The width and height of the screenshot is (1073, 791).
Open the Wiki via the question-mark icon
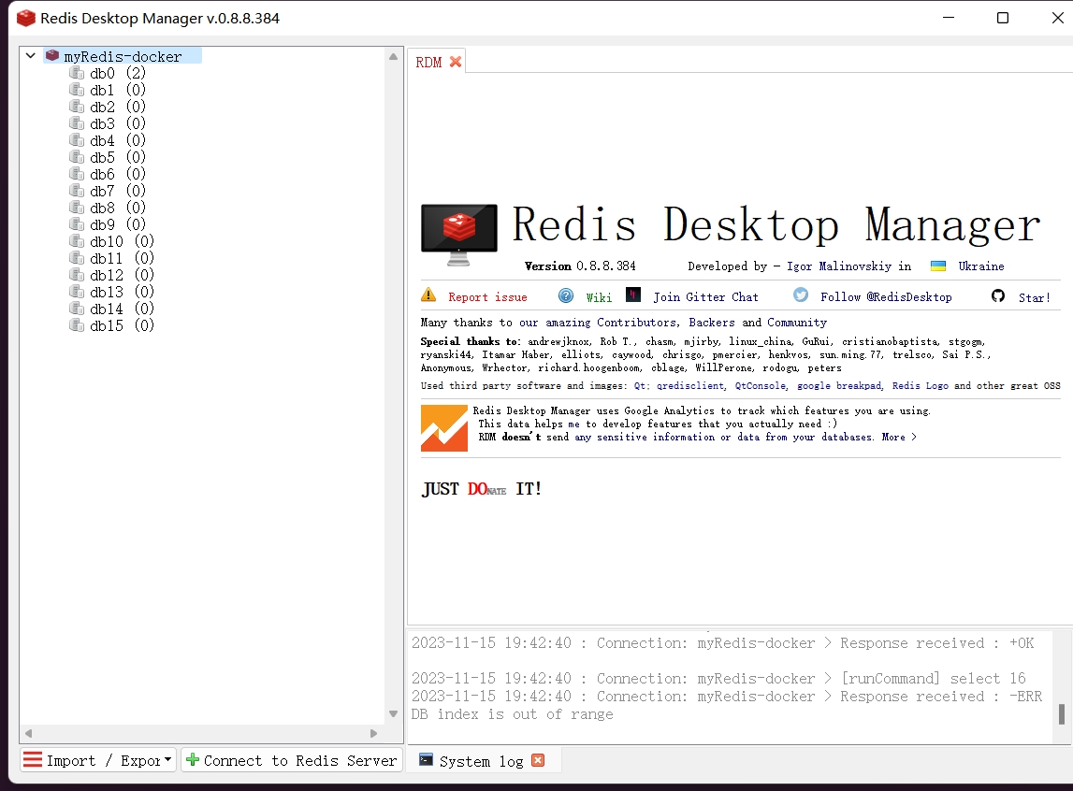pos(567,295)
